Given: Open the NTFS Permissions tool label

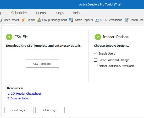Looking at the screenshot, I should [x=111, y=20].
